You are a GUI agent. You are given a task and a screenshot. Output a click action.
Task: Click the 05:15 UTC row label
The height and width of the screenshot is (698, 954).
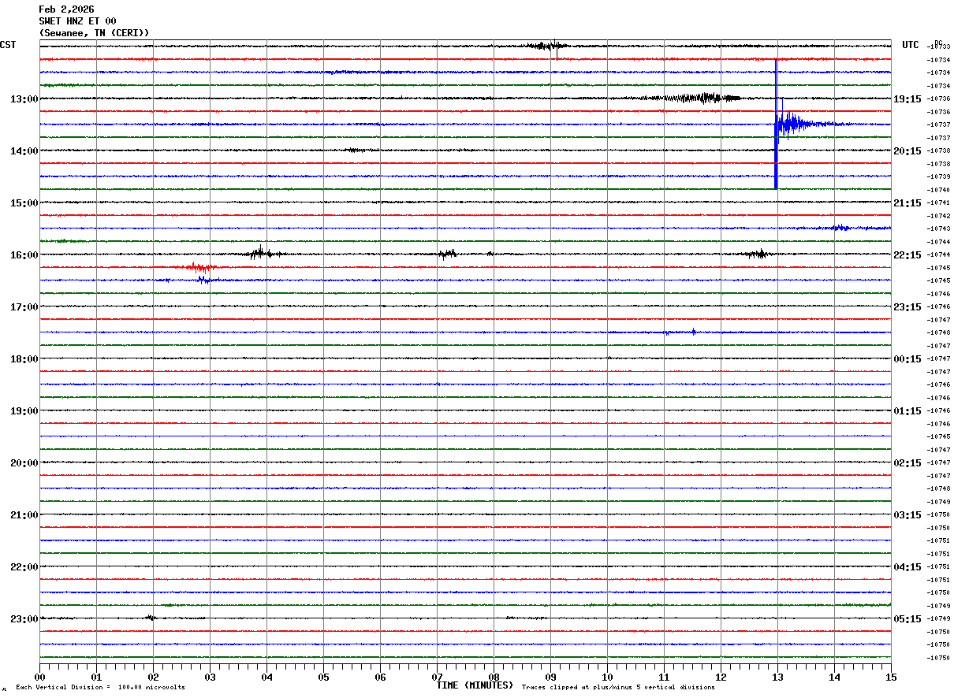point(907,619)
